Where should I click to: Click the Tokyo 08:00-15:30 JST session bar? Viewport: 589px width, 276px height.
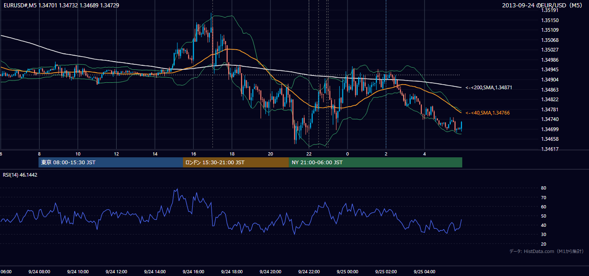pyautogui.click(x=111, y=162)
